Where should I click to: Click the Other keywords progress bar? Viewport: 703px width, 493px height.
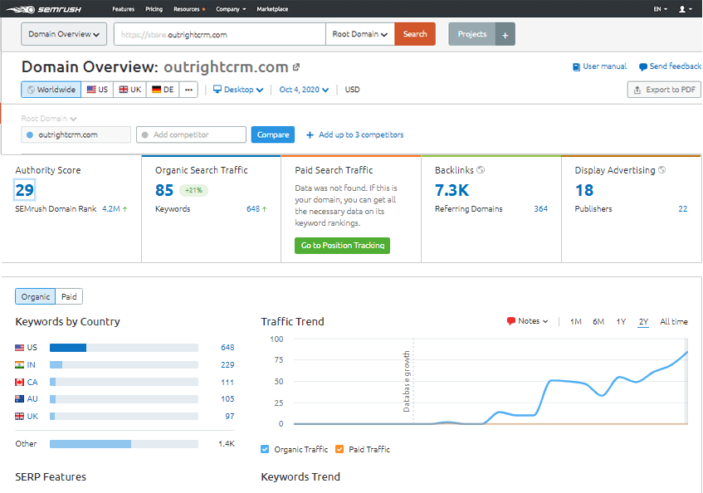(124, 444)
